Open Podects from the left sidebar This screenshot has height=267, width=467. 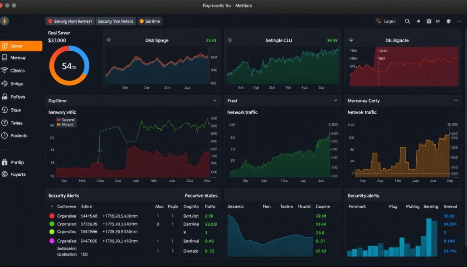18,135
